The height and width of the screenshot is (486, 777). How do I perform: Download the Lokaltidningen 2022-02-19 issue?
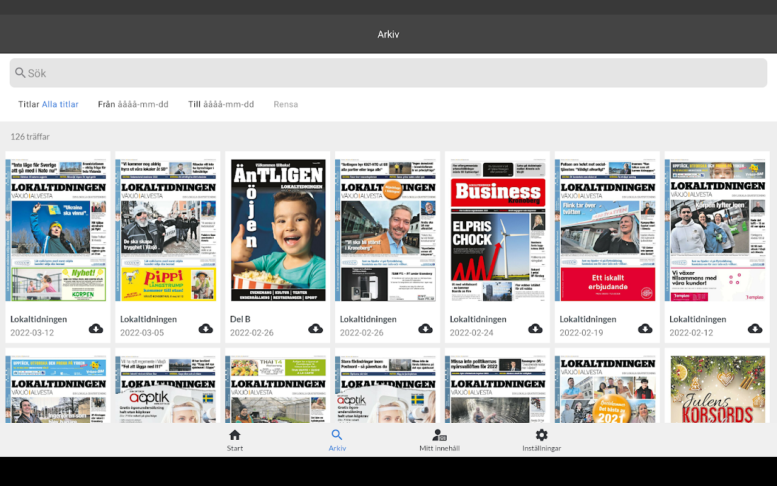coord(645,329)
